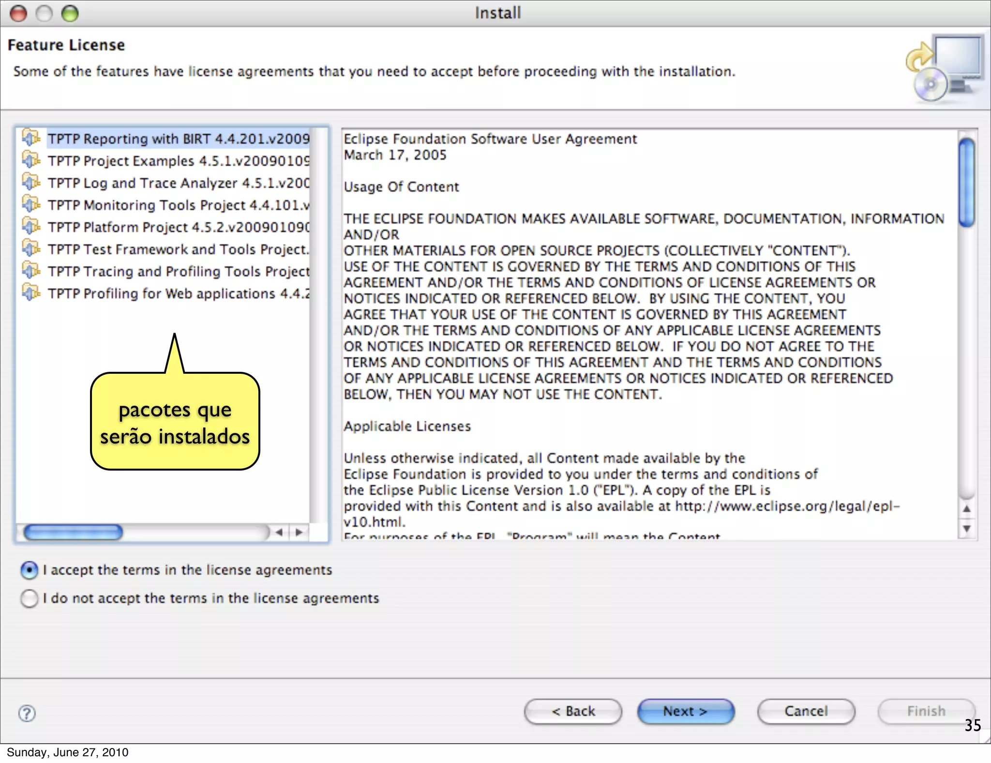
Task: Select 'I do not accept the terms' option
Action: [30, 598]
